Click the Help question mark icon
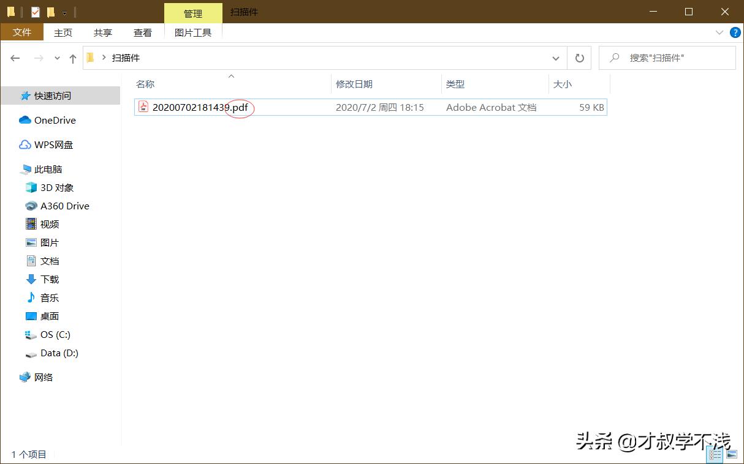Image resolution: width=744 pixels, height=464 pixels. click(x=735, y=32)
